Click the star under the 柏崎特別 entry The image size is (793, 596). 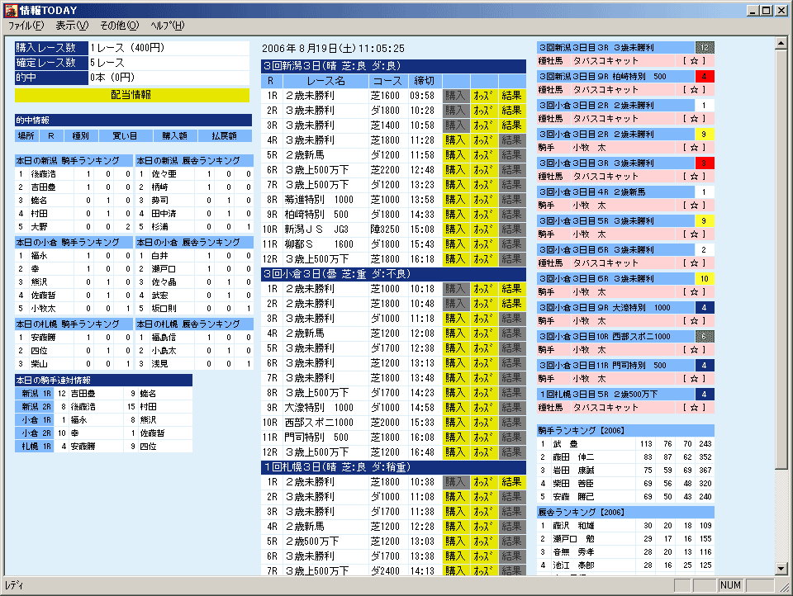coord(693,90)
